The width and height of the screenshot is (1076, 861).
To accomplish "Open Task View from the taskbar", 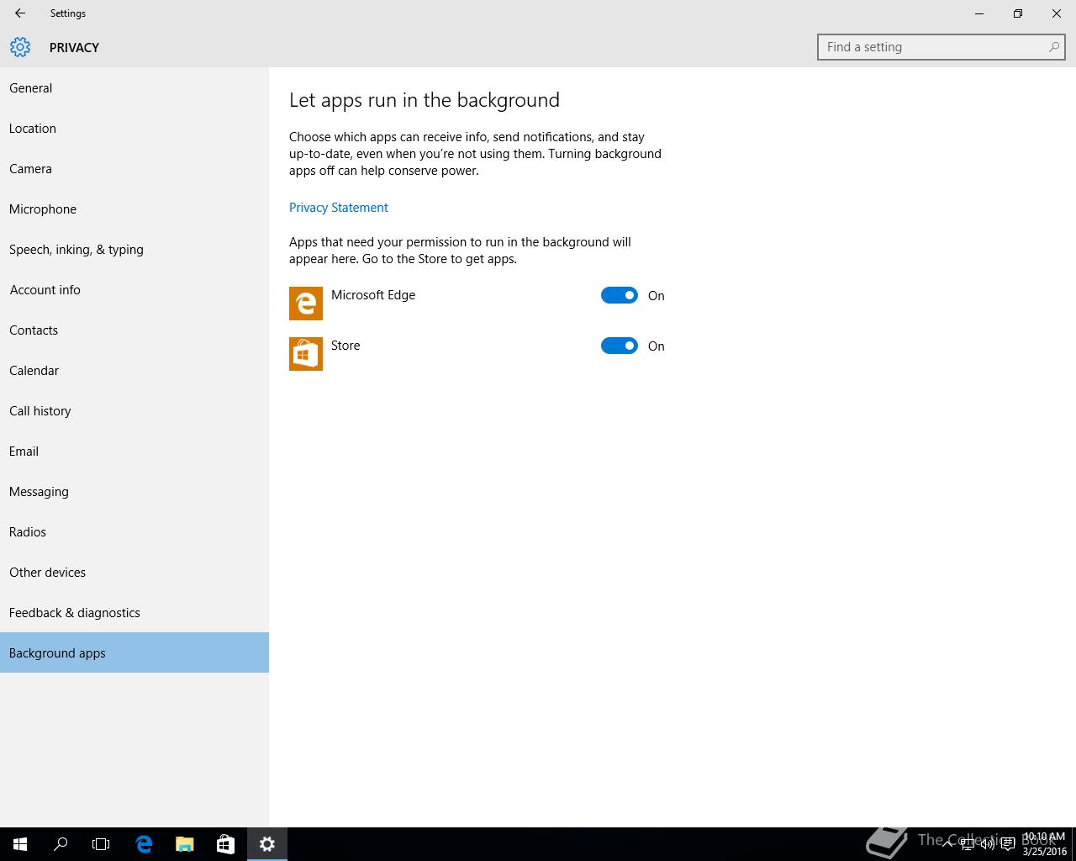I will (101, 844).
